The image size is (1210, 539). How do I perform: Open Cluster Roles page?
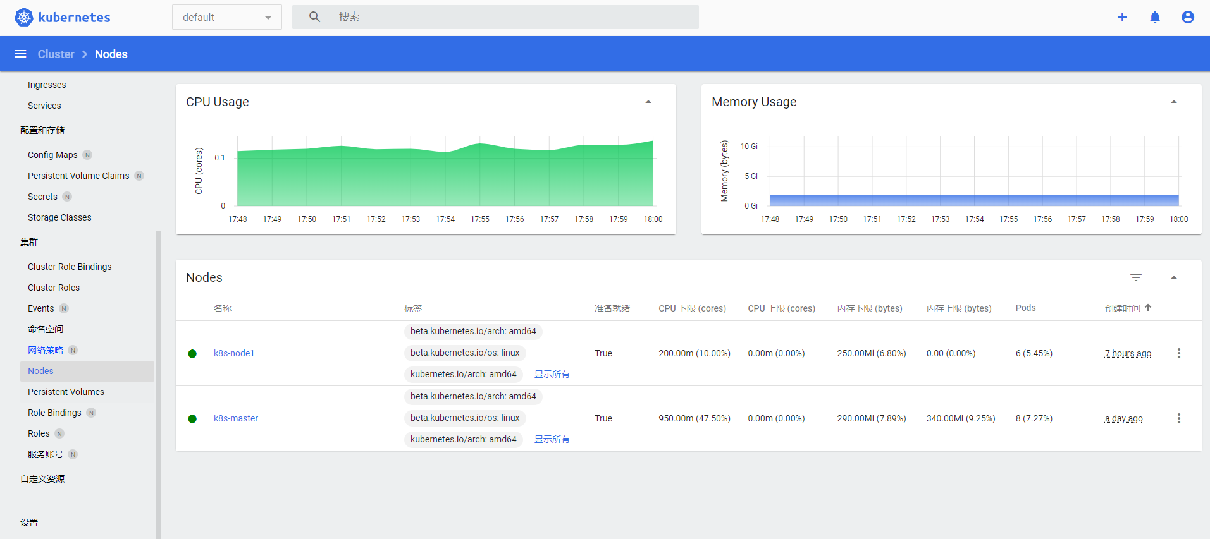(x=54, y=288)
